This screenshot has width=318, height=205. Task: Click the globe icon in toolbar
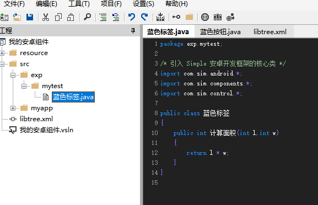click(205, 17)
